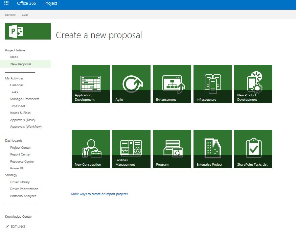This screenshot has height=241, width=296.
Task: Select the New Construction tile
Action: coord(91,149)
